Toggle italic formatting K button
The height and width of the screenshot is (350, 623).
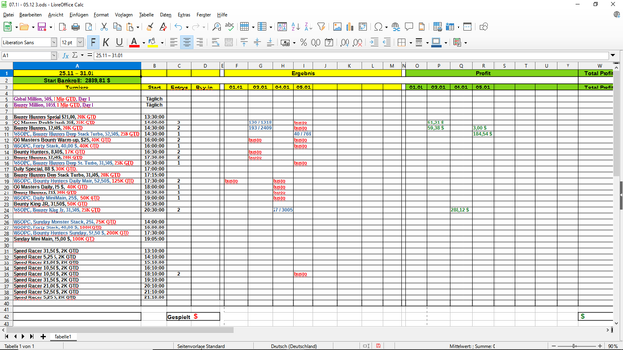point(106,42)
